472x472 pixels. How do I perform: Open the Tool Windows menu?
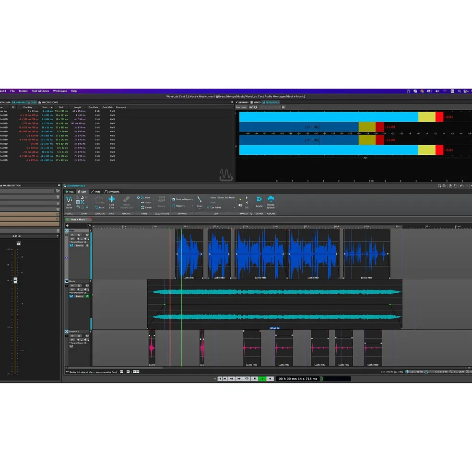click(x=40, y=91)
